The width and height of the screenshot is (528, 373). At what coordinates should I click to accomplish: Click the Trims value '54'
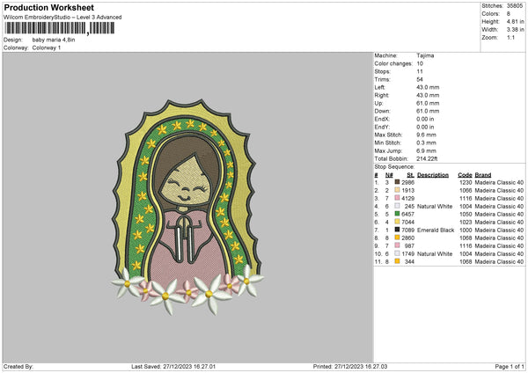click(x=420, y=79)
